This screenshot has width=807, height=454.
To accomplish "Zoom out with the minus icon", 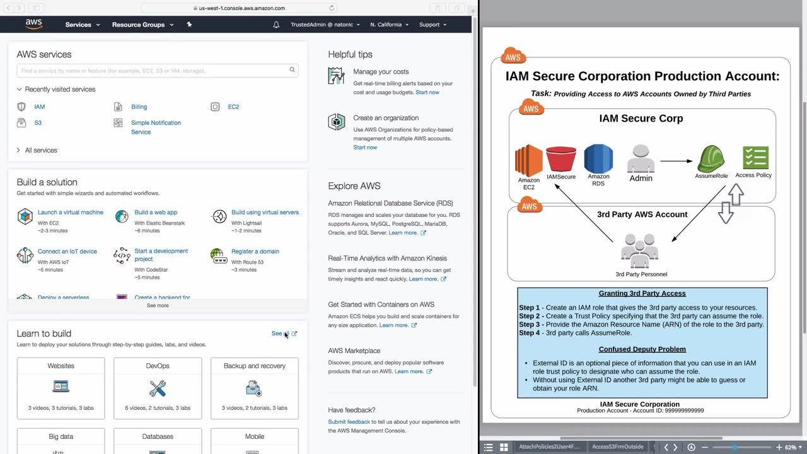I will click(x=705, y=447).
